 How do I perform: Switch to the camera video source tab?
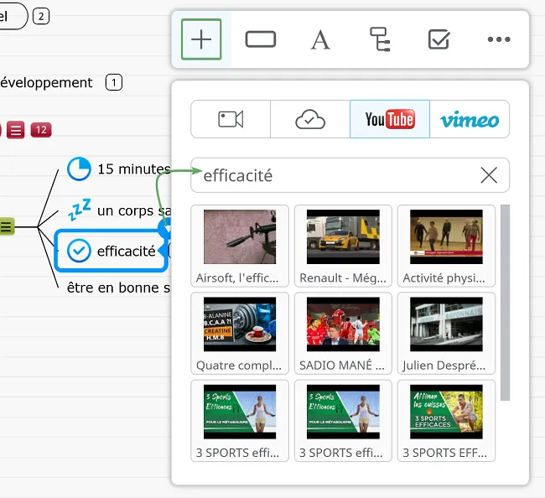point(231,119)
